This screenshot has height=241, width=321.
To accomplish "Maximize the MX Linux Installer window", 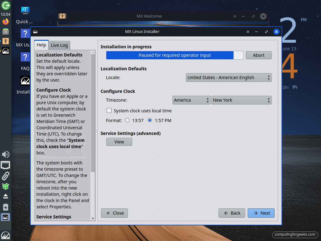I will click(266, 32).
